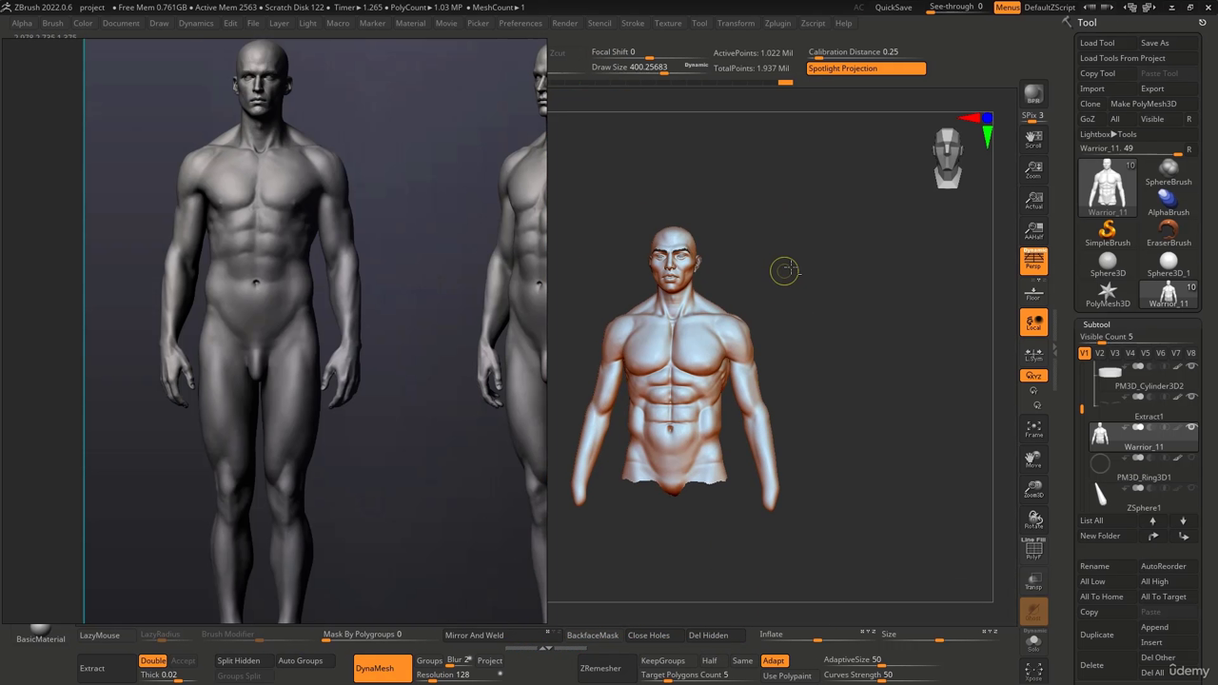Viewport: 1218px width, 685px height.
Task: Expand the Lightbox Tools section
Action: pyautogui.click(x=1108, y=134)
